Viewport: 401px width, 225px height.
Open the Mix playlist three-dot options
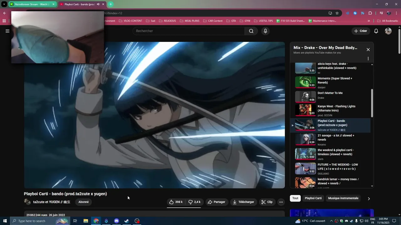click(x=368, y=58)
